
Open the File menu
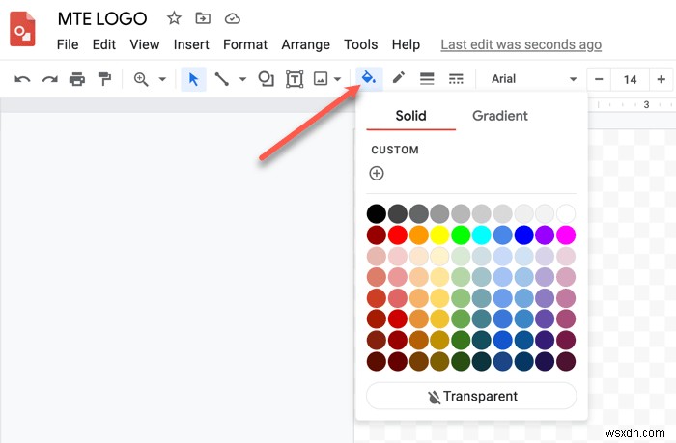point(68,44)
